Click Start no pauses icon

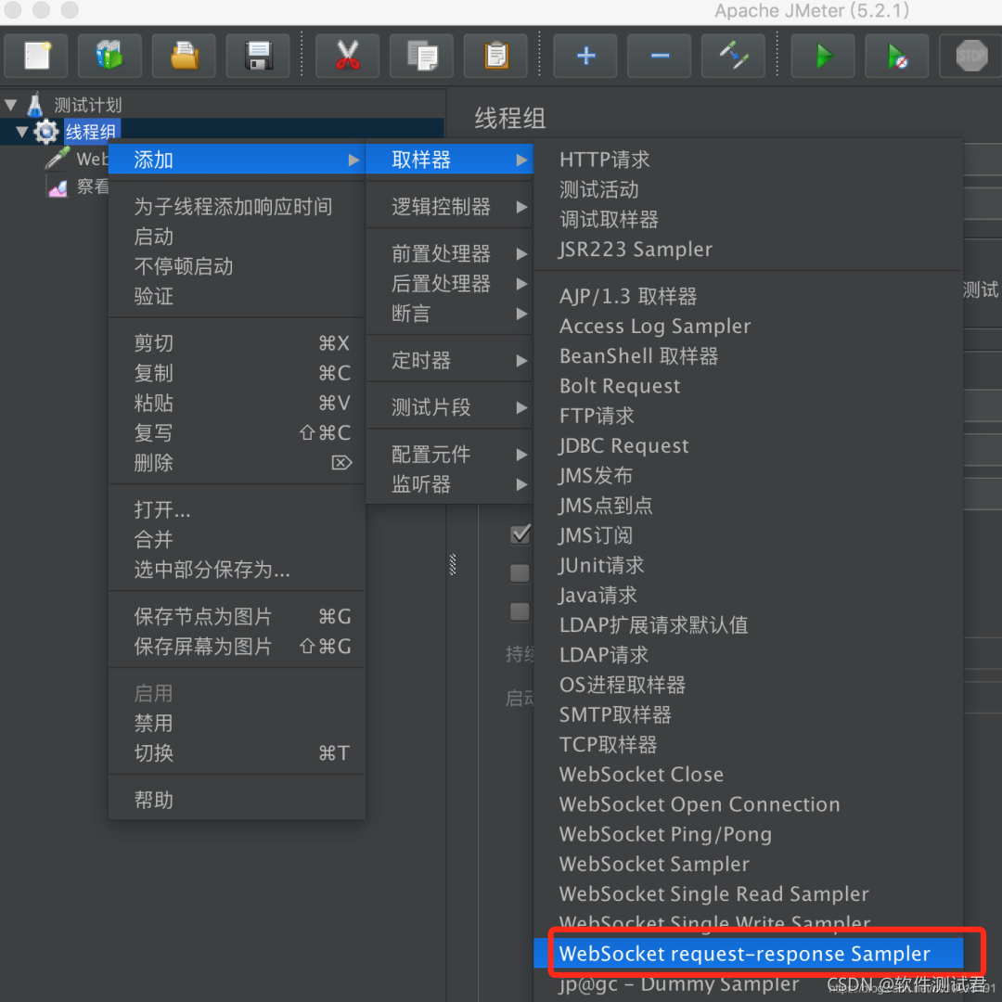click(x=897, y=56)
